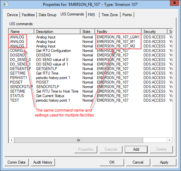
Task: Select the SETTIME command row
Action: coord(90,91)
